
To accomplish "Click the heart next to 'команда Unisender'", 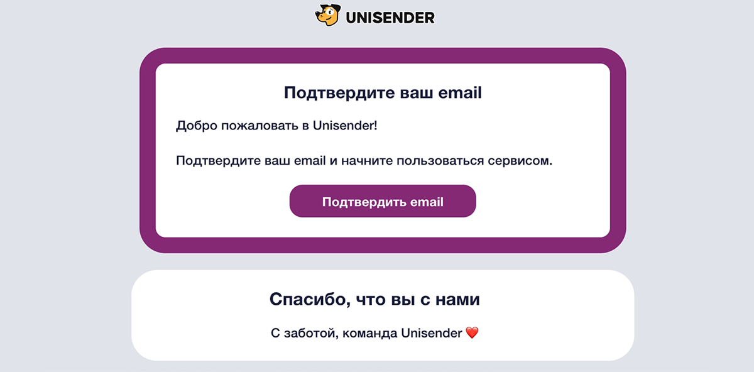I will click(473, 334).
